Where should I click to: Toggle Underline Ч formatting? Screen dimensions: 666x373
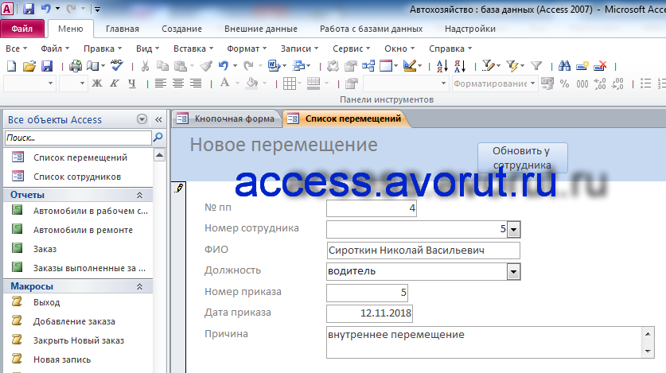click(132, 84)
